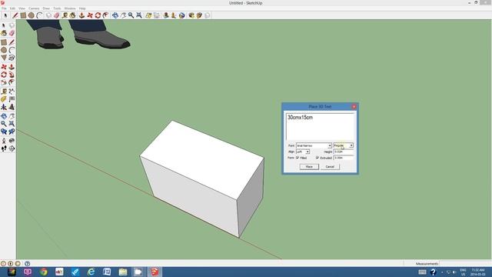Open the Edit menu
The height and width of the screenshot is (277, 492).
(x=12, y=8)
